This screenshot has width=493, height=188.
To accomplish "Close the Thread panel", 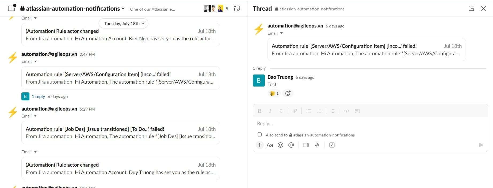I will [x=483, y=9].
